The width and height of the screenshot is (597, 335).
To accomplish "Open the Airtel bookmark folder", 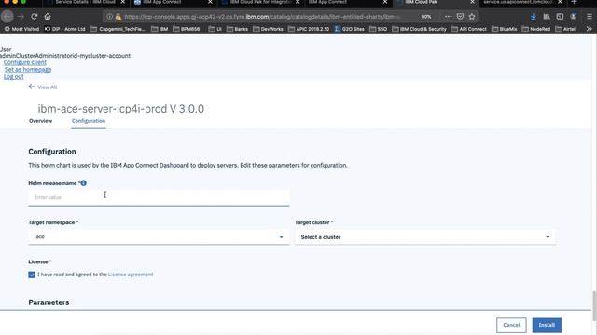I will [565, 29].
